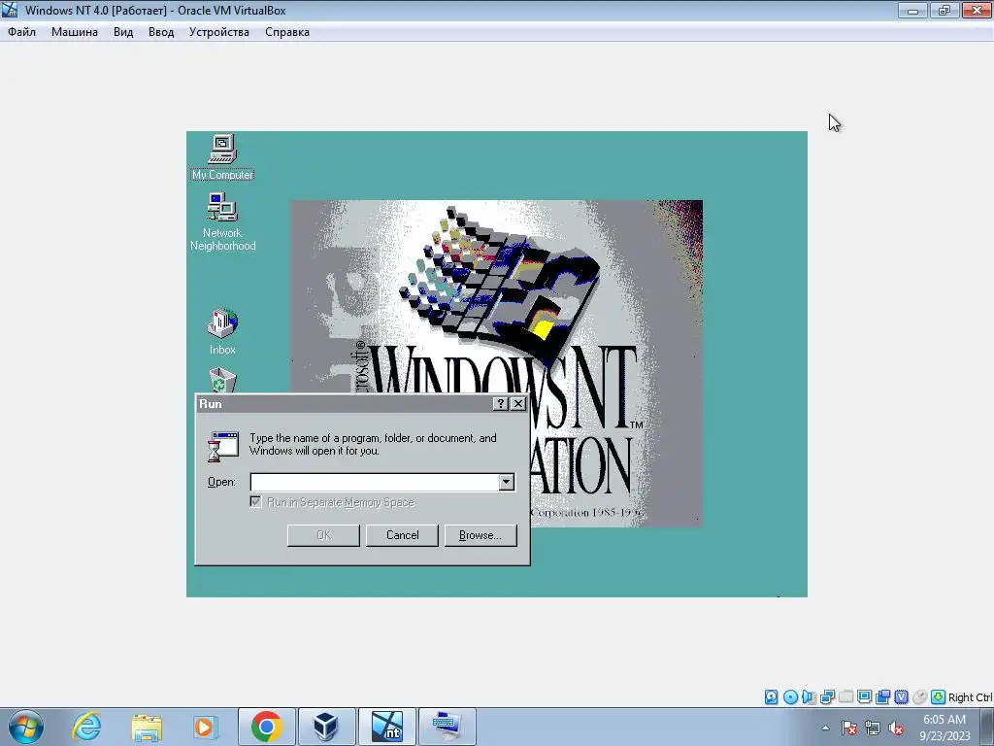Open the Устройства menu
The height and width of the screenshot is (746, 994).
tap(218, 32)
